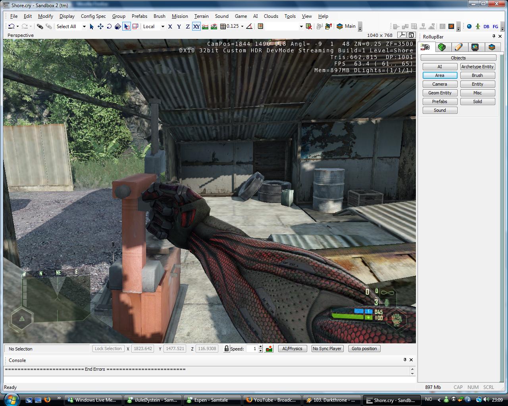Click the blue sphere Material editor icon
508x406 pixels.
point(469,26)
